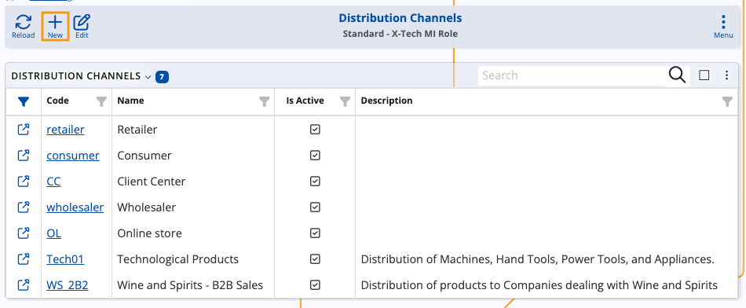Toggle Is Active checkbox for Consumer
The image size is (746, 308).
coord(315,156)
